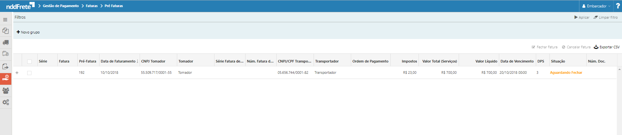Open the help question mark icon
Screen dimensions: 622x135
point(618,6)
